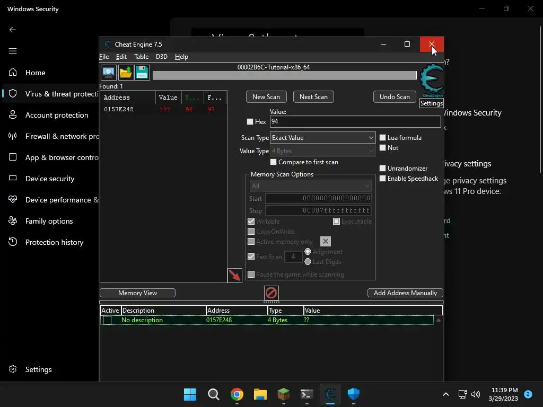Click the Stop address field
The width and height of the screenshot is (543, 407).
[318, 210]
